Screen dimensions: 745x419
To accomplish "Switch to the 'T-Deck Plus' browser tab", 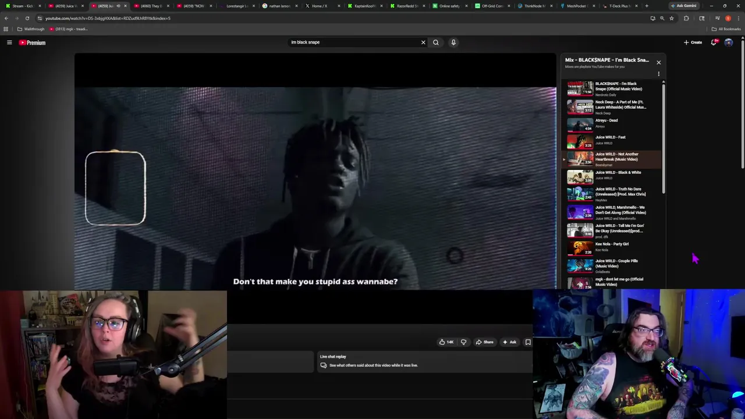I will pyautogui.click(x=619, y=6).
